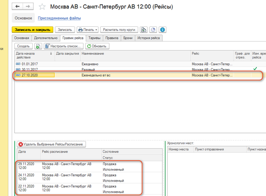This screenshot has width=266, height=196.
Task: Click Настроить список button
Action: (63, 46)
